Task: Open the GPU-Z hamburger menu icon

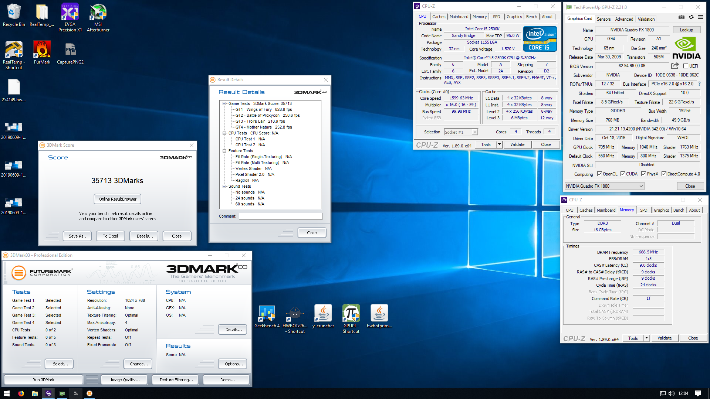Action: (700, 17)
